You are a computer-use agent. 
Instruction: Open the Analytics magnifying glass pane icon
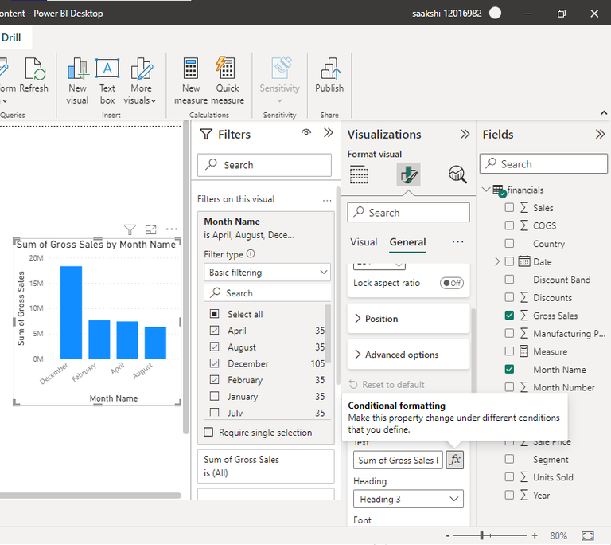point(457,174)
